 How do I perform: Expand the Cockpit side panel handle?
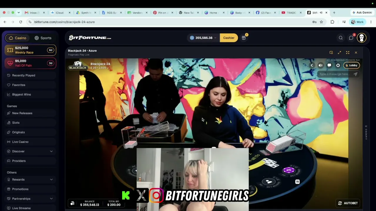tap(366, 132)
